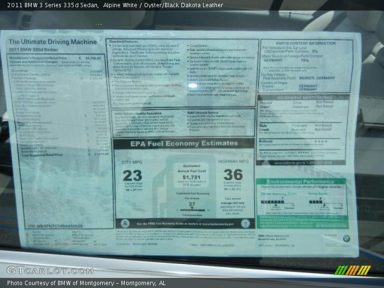This screenshot has width=384, height=288.
Task: Click the Highway MPG 36 number
Action: tap(233, 175)
